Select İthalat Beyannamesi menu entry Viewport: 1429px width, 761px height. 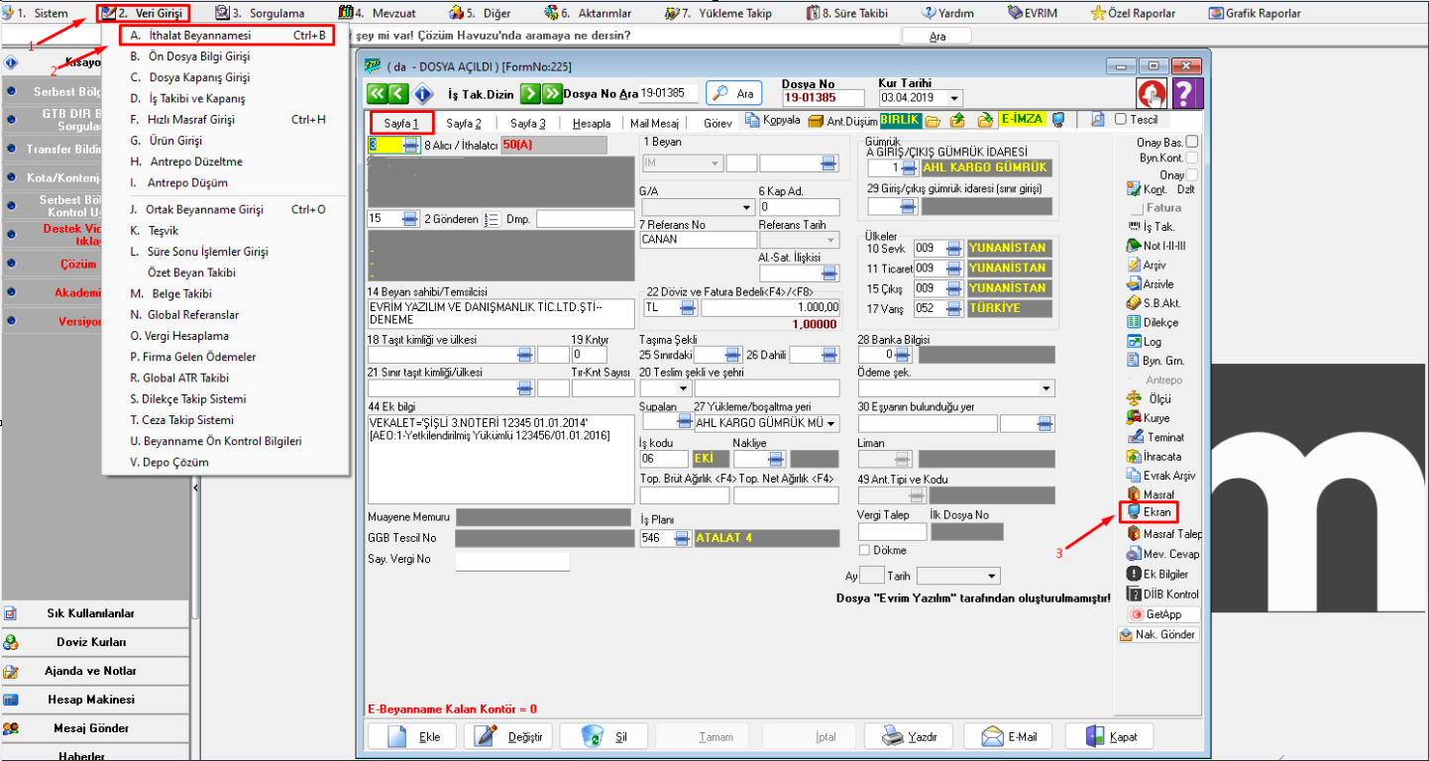227,35
